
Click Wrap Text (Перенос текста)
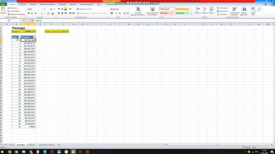click(x=84, y=9)
